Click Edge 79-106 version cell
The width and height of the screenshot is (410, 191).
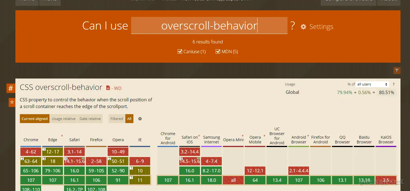pos(53,171)
